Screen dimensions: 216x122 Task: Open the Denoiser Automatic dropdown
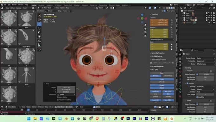(x=206, y=87)
